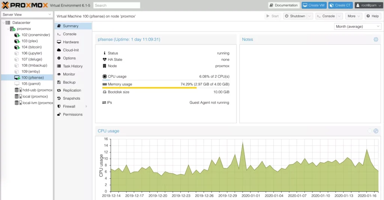
Task: Switch to the Snapshots tab
Action: 71,98
